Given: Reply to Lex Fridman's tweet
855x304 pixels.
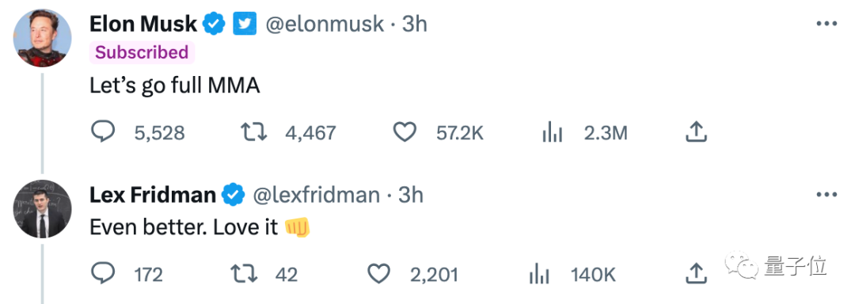Looking at the screenshot, I should (x=102, y=274).
